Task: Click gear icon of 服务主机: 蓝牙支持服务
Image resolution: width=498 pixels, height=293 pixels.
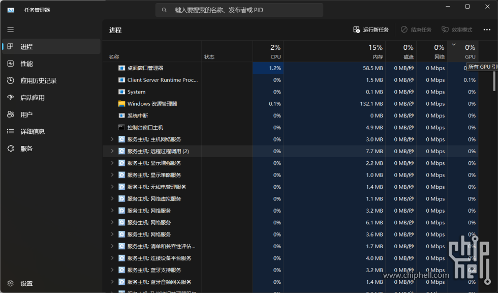Action: 121,270
